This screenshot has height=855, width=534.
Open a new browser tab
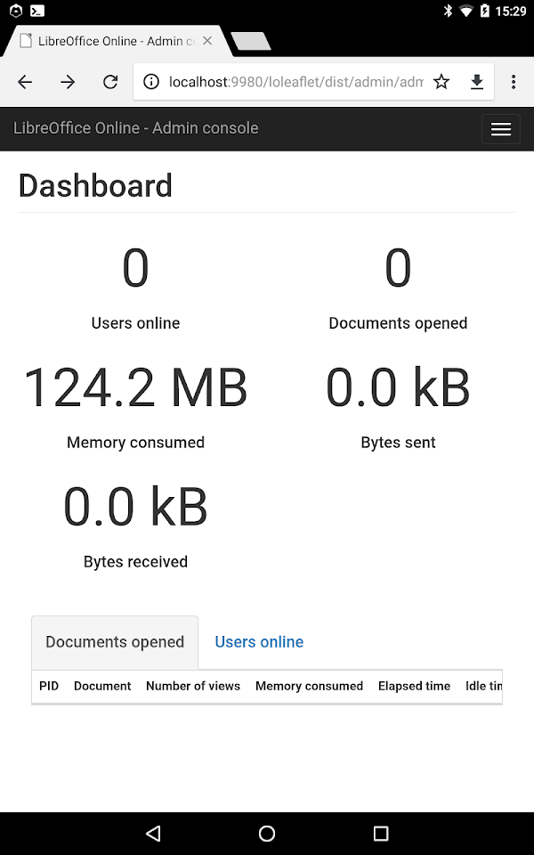coord(251,42)
